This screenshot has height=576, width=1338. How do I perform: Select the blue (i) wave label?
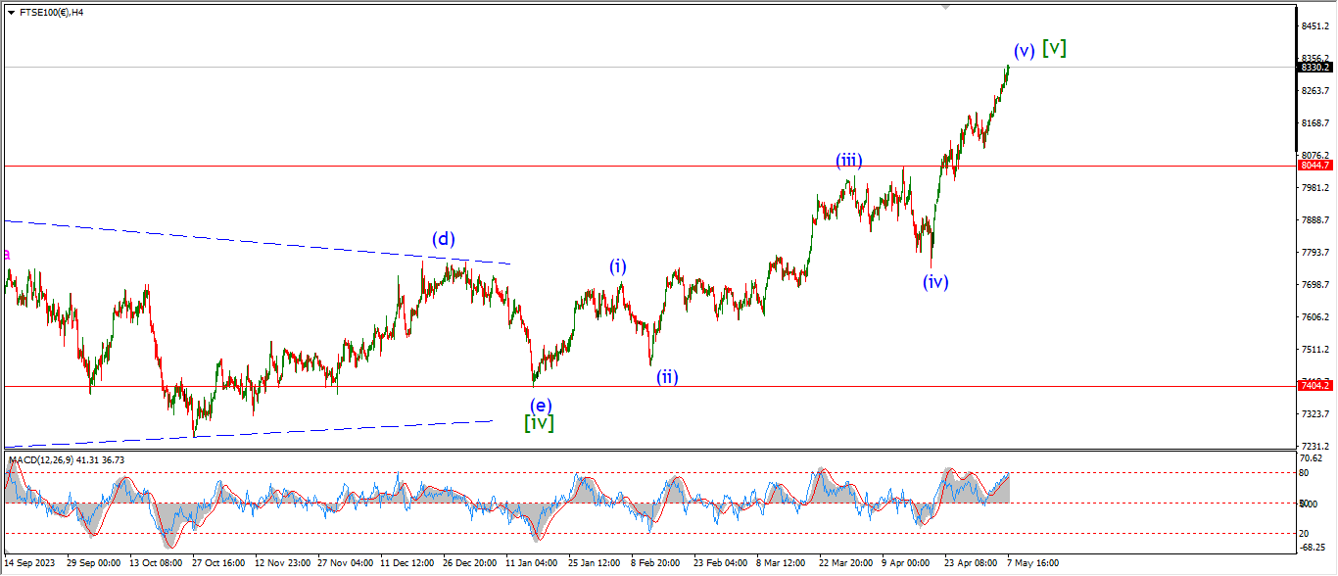coord(618,265)
